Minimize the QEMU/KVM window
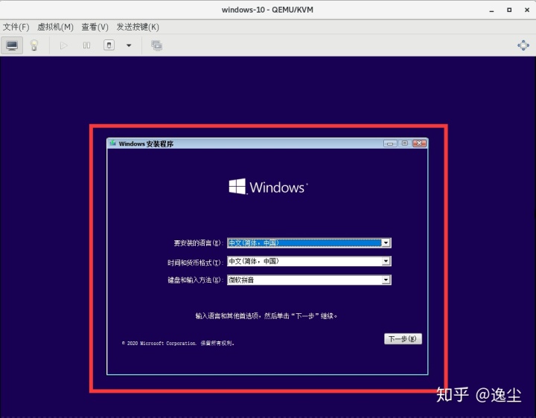 tap(491, 10)
